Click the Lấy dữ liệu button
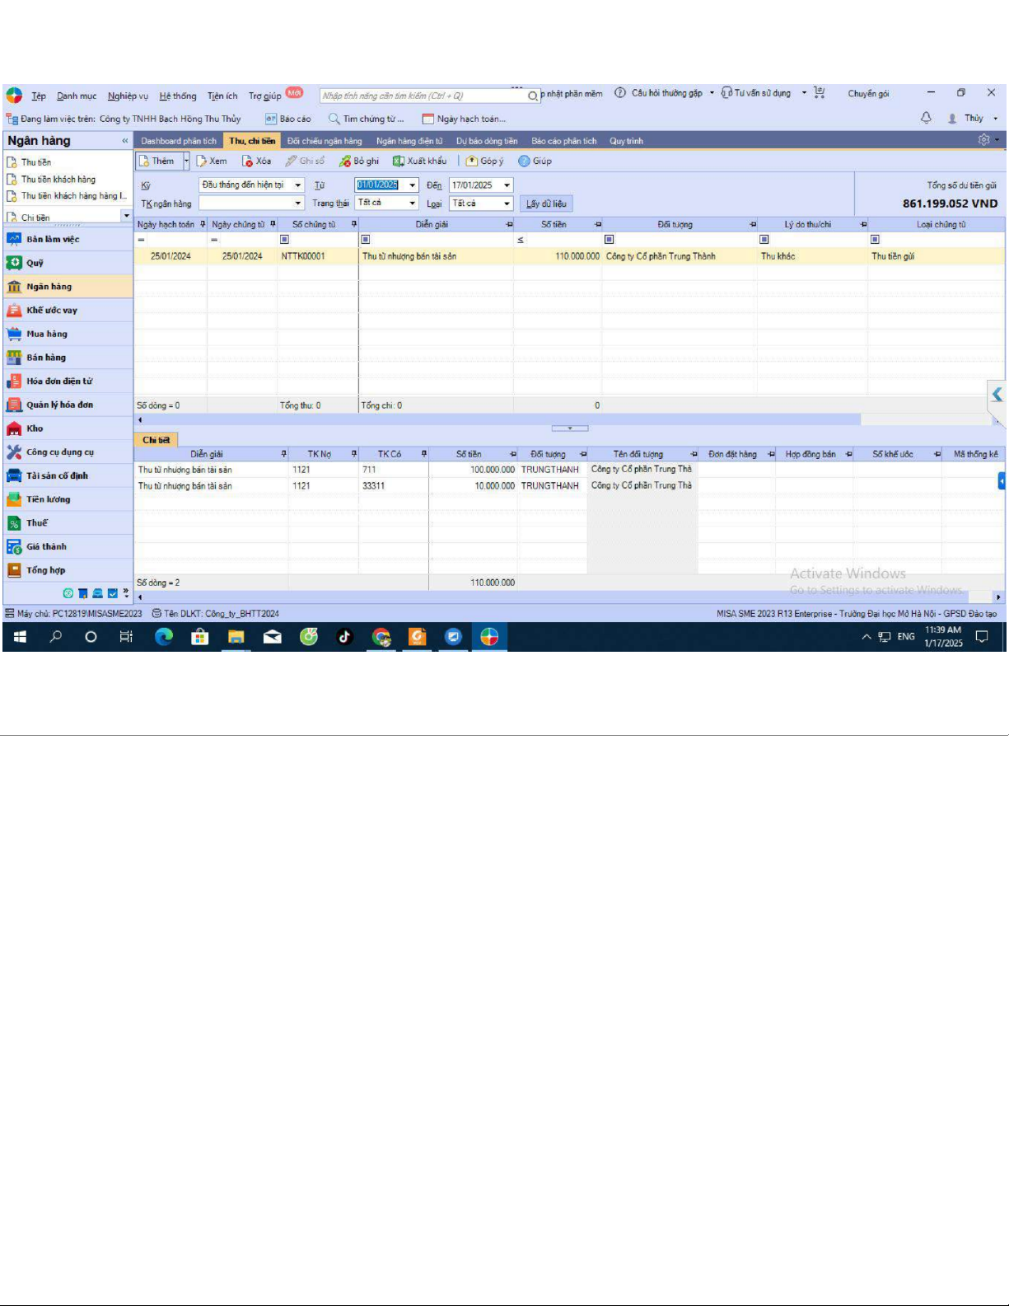Viewport: 1009px width, 1306px height. [546, 204]
